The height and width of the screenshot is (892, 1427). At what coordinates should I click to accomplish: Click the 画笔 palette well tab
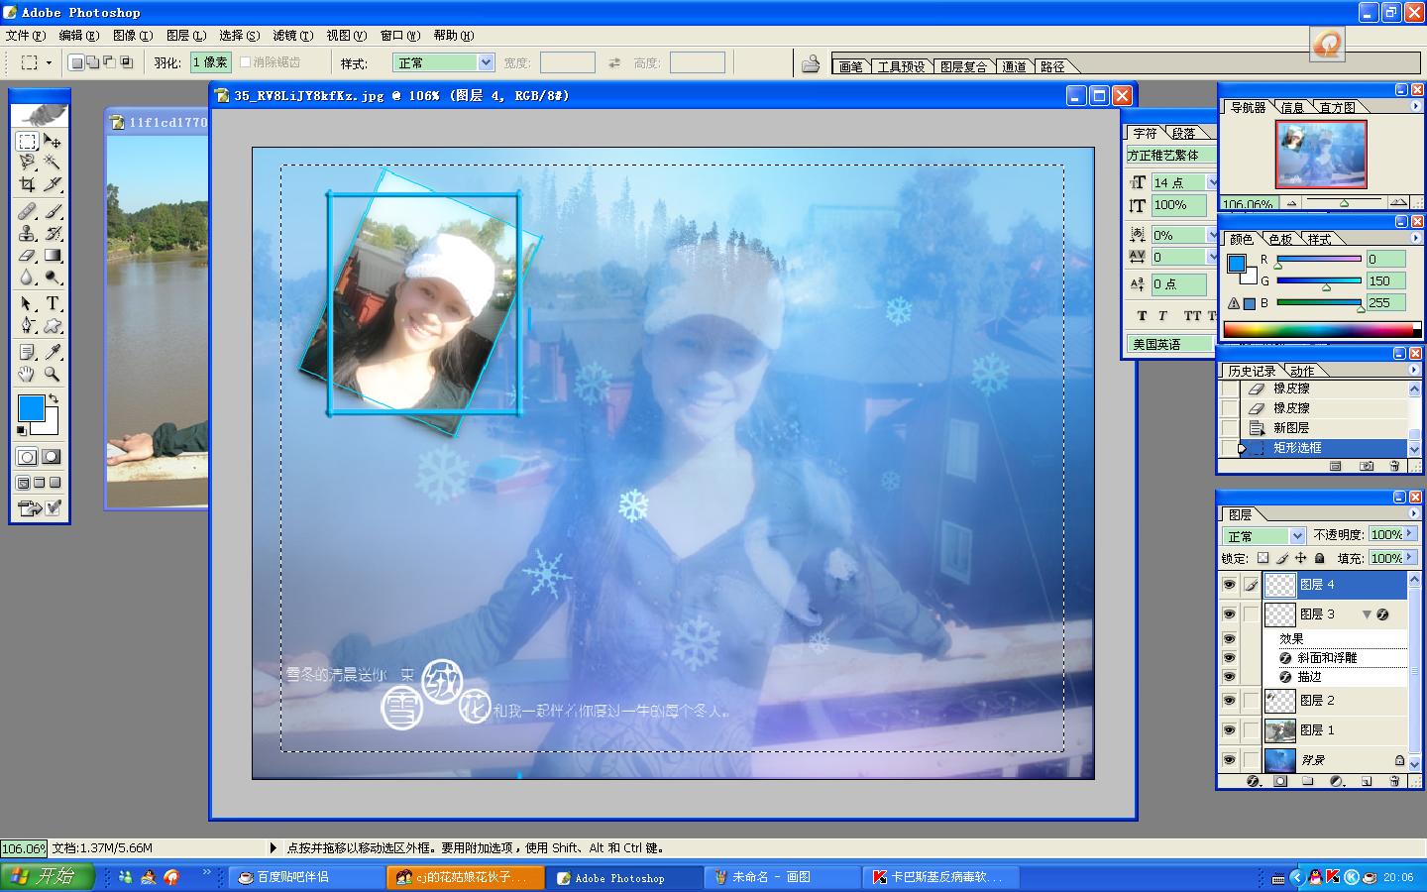[x=851, y=66]
